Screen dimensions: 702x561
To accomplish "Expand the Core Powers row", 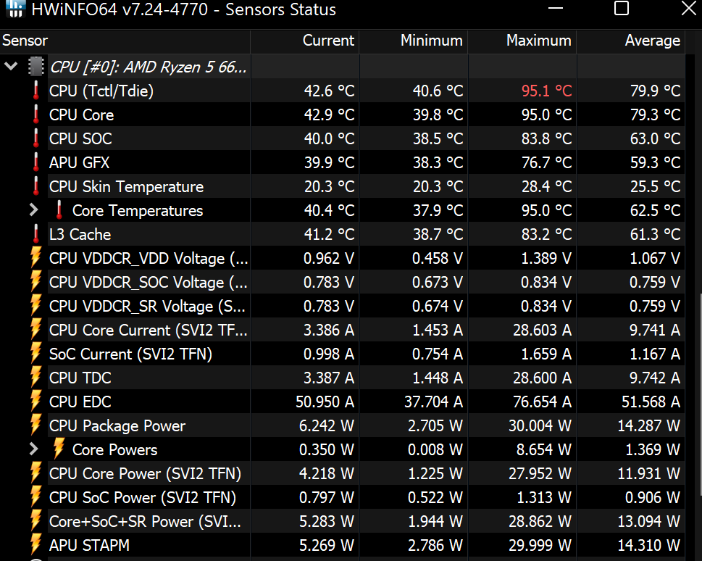I will 33,449.
